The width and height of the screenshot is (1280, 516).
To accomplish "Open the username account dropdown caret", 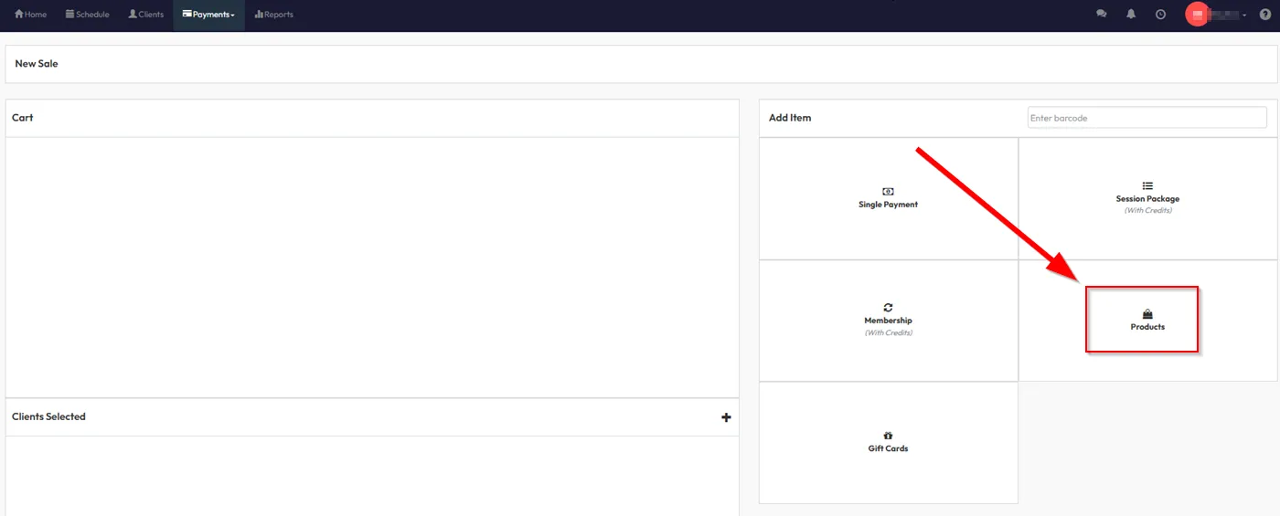I will [1244, 16].
